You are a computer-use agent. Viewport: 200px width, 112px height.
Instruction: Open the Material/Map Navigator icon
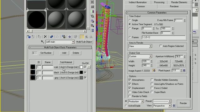[x=92, y=30]
